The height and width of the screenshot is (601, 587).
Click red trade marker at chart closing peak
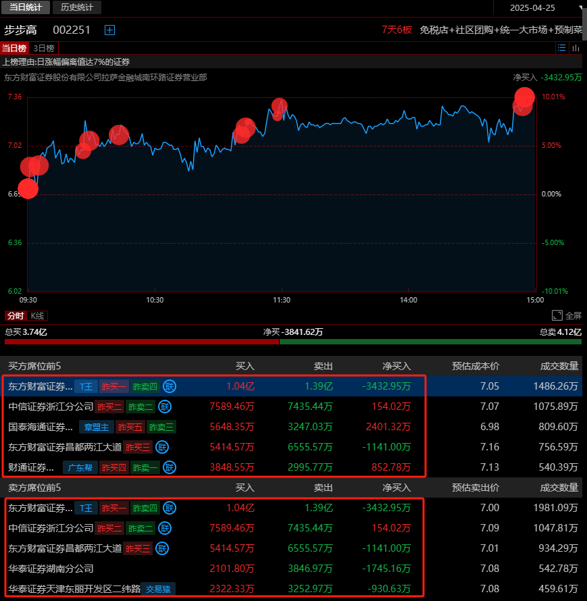[x=524, y=97]
